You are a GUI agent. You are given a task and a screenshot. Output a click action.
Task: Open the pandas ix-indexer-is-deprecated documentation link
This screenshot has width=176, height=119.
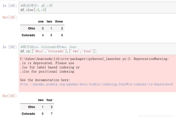96,84
